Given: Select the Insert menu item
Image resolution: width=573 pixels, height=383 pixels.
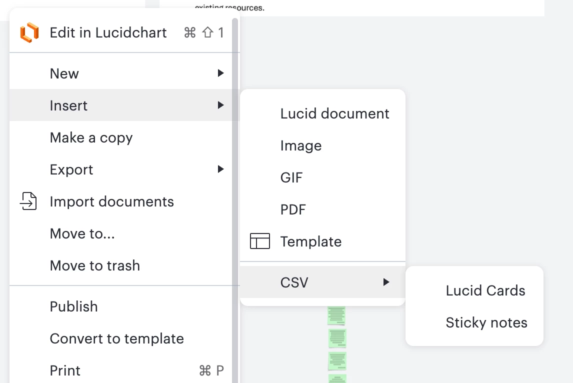Looking at the screenshot, I should [120, 105].
